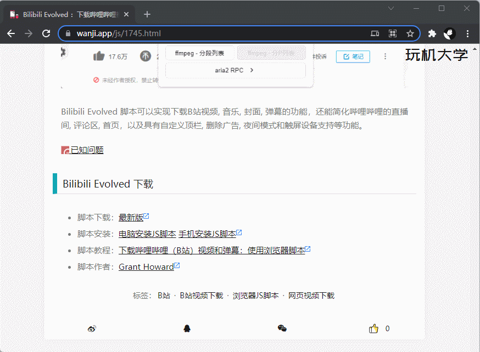Open the 下载哔哩哔哩 (B站) 视频和弹幕 tutorial link
This screenshot has width=480, height=352.
[x=212, y=251]
